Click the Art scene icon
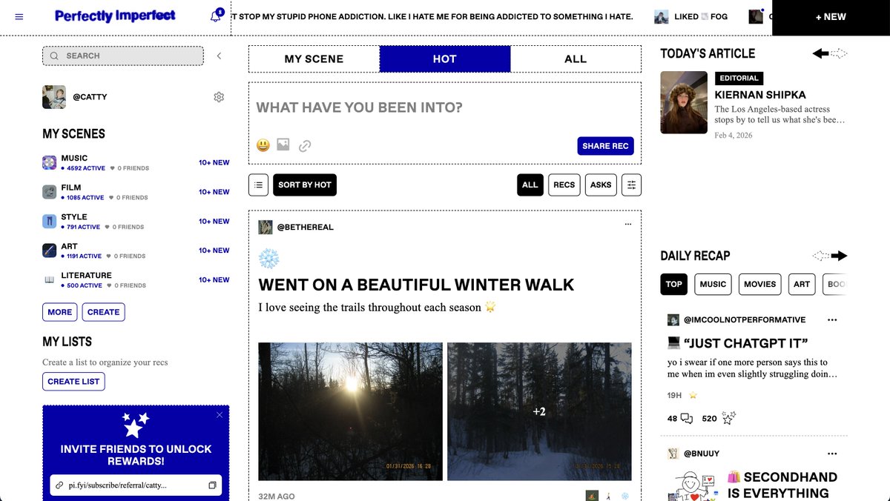 tap(50, 250)
